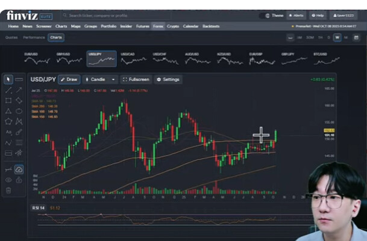Select the mouse pointer tool
The image size is (367, 241).
point(8,79)
